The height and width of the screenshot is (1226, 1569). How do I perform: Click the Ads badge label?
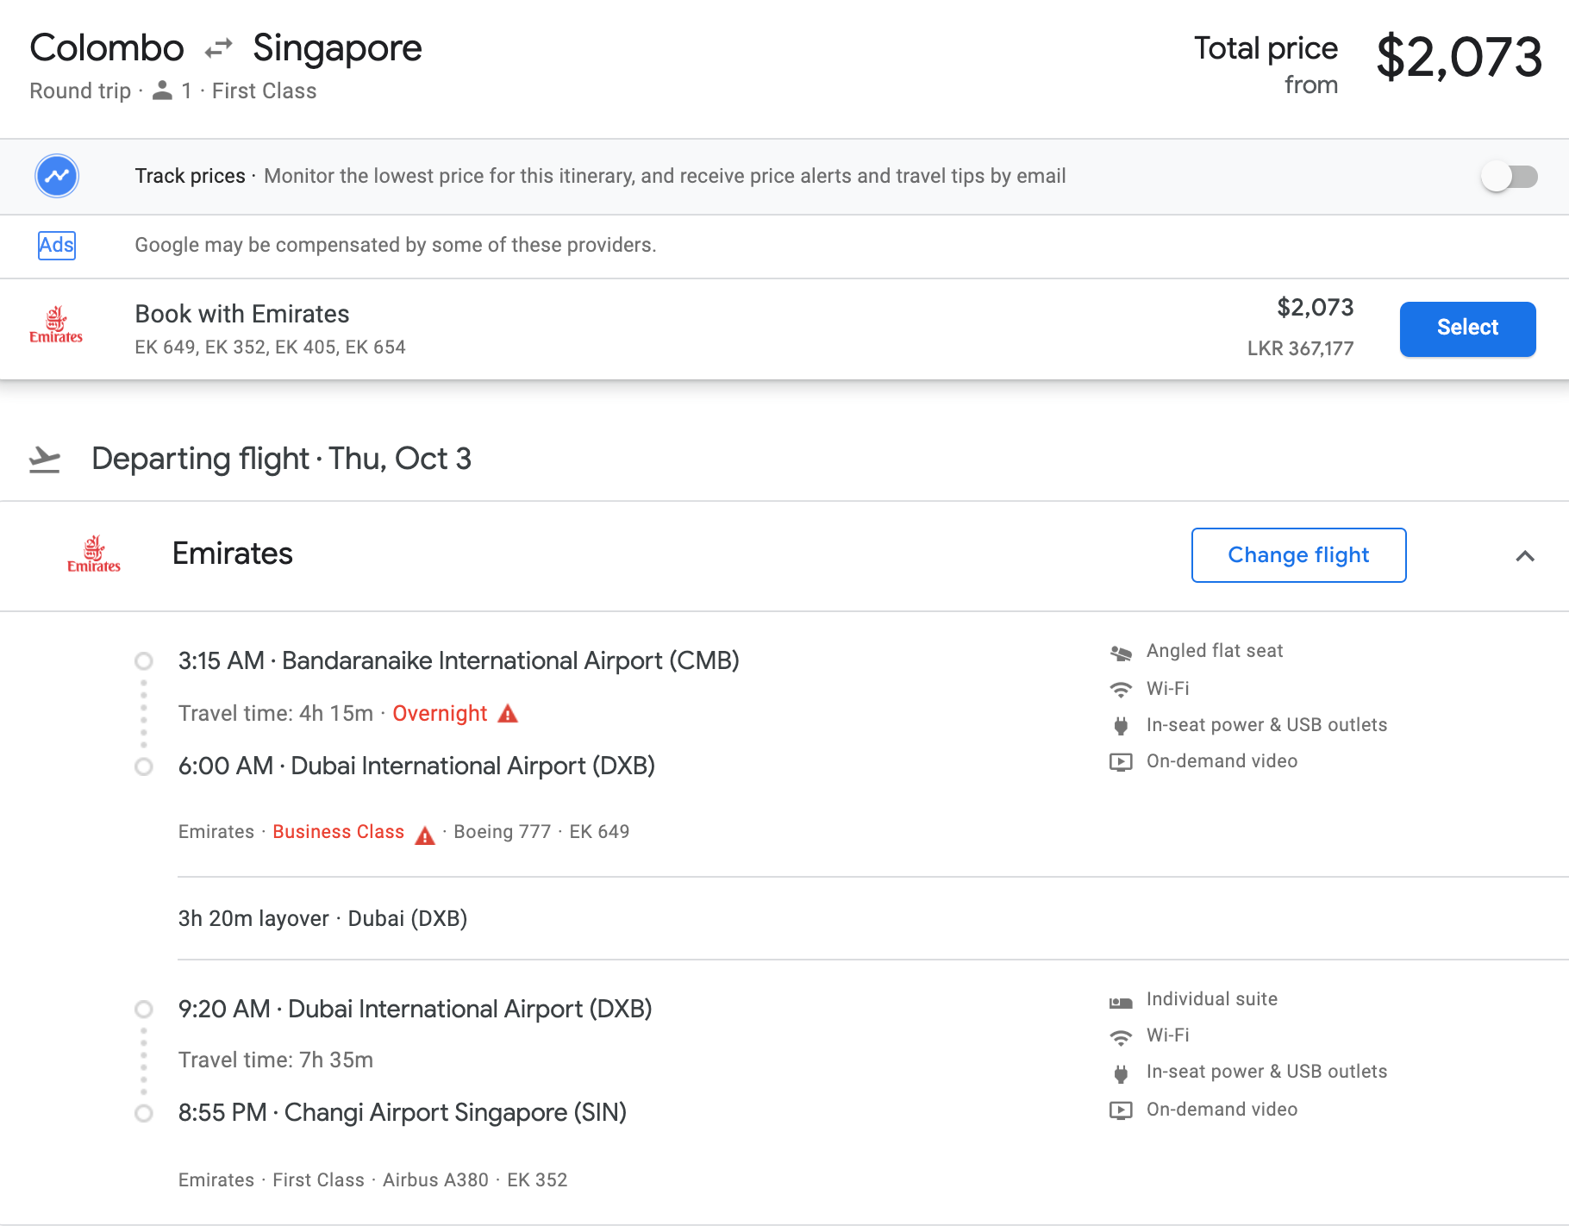point(57,245)
